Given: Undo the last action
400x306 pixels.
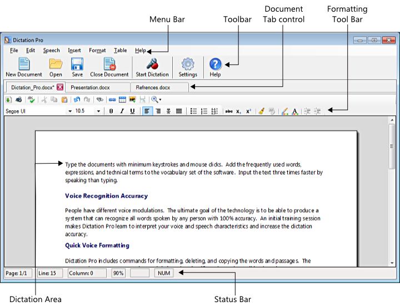Looking at the screenshot, I should (77, 100).
